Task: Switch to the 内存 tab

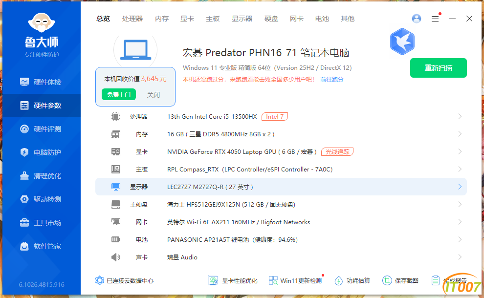Action: (x=162, y=19)
